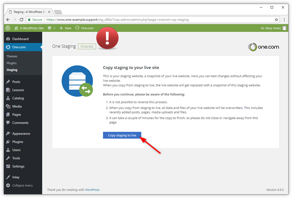Click the Pages icon
The width and height of the screenshot is (292, 198).
8,114
